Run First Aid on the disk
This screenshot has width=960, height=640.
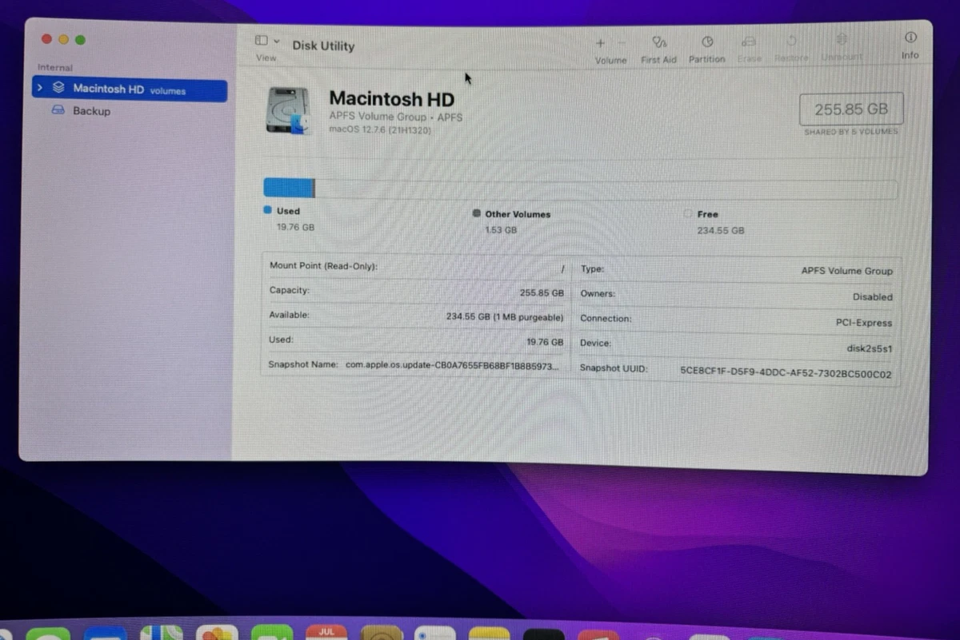(x=659, y=42)
